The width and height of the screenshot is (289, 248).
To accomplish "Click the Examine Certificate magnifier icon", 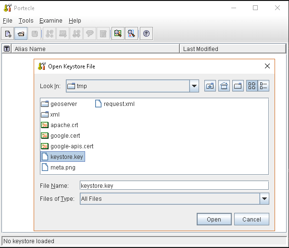I will click(x=118, y=34).
